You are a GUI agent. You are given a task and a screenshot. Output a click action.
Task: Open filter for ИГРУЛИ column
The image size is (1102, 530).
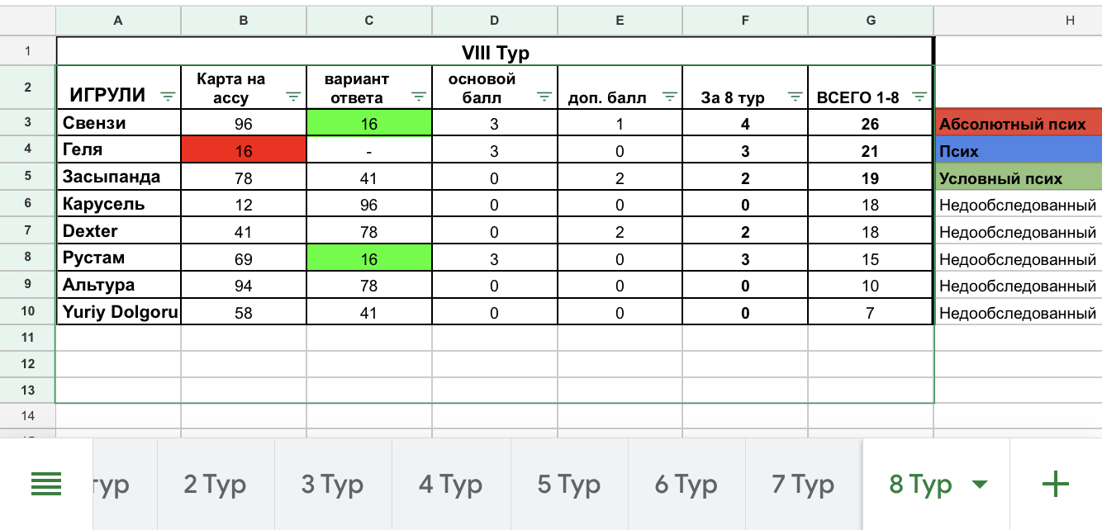tap(168, 97)
